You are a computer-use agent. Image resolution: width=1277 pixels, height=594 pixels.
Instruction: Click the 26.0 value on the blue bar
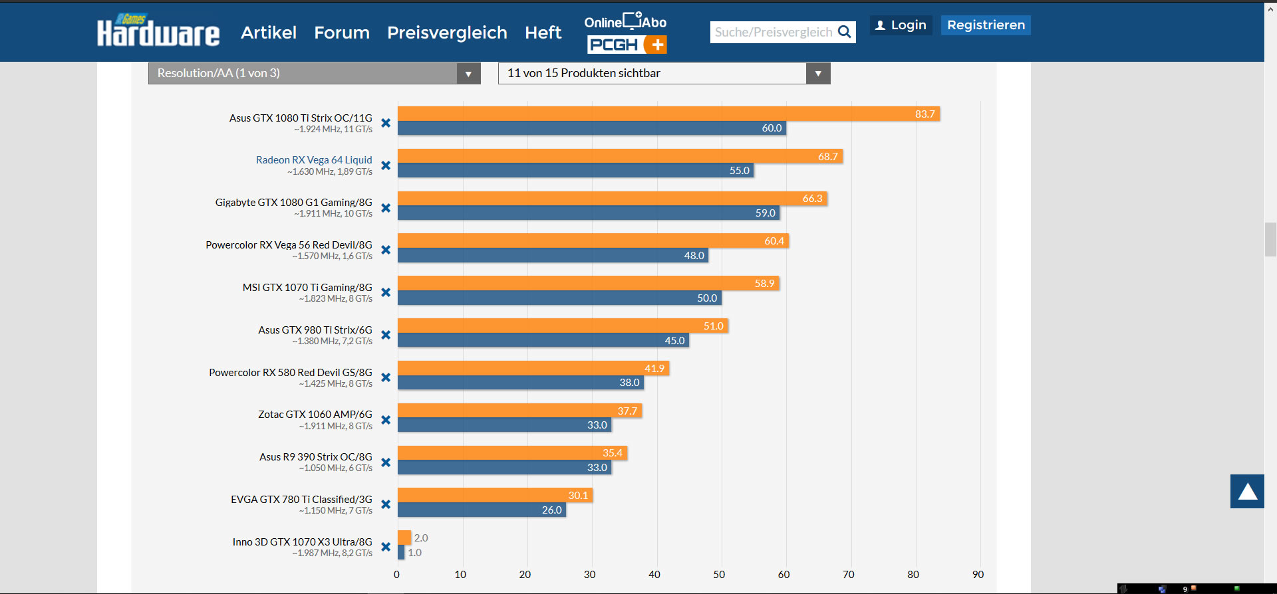(552, 510)
